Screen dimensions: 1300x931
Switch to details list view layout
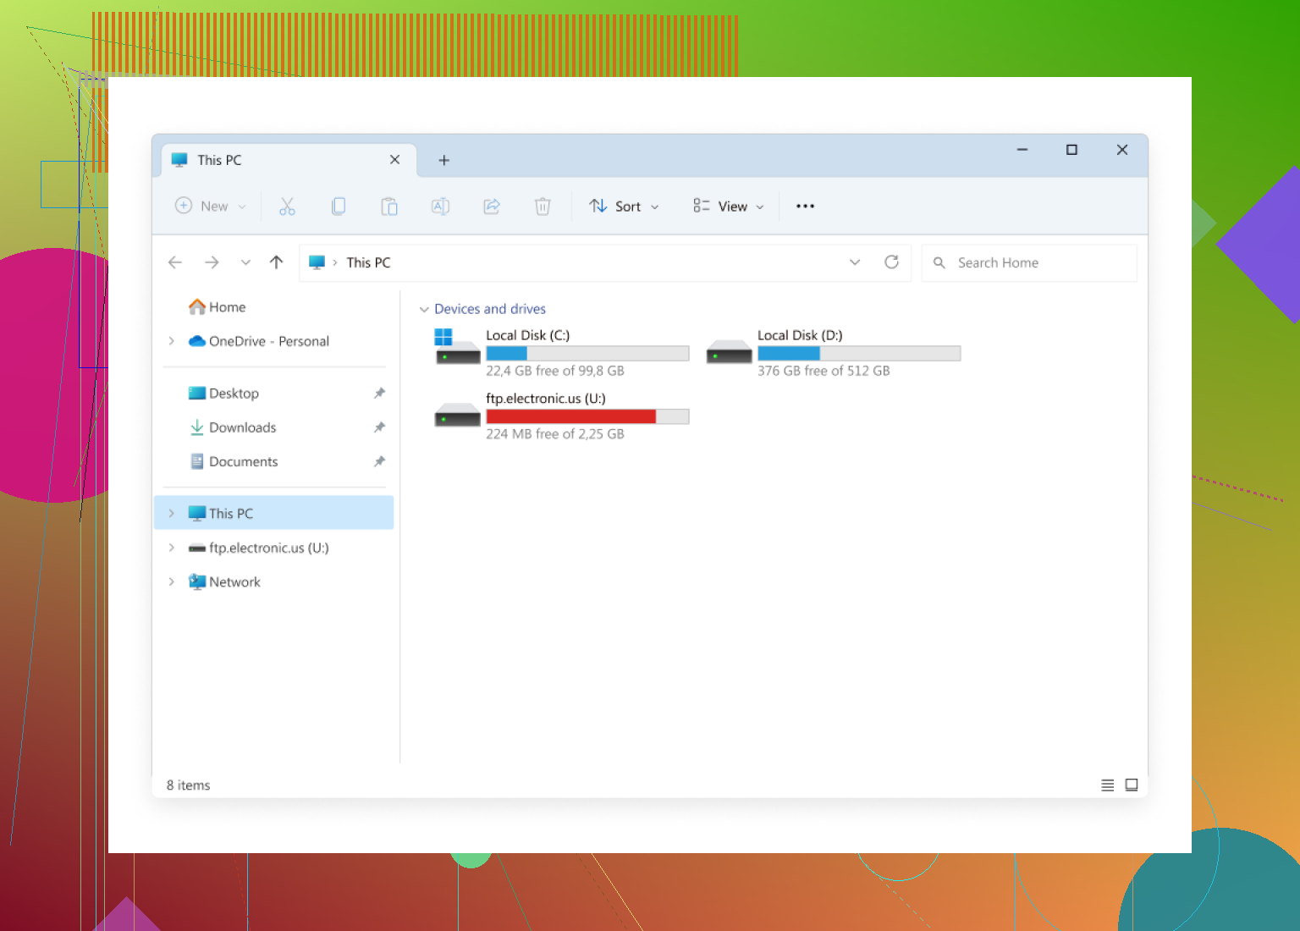pyautogui.click(x=1107, y=785)
